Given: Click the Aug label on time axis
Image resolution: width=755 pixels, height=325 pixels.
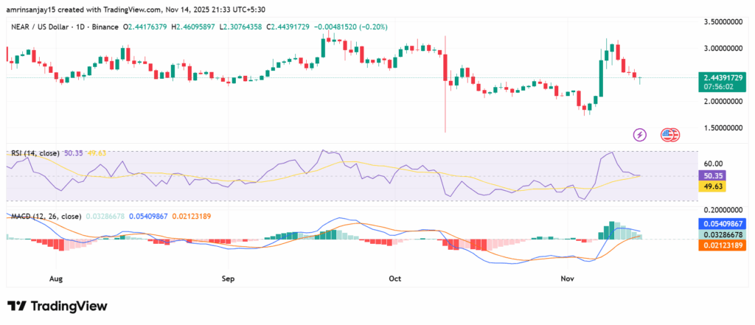Looking at the screenshot, I should pos(56,279).
